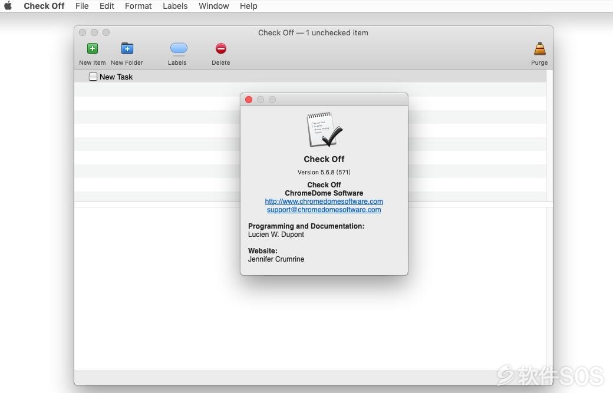Select the New Task item text

pyautogui.click(x=116, y=77)
